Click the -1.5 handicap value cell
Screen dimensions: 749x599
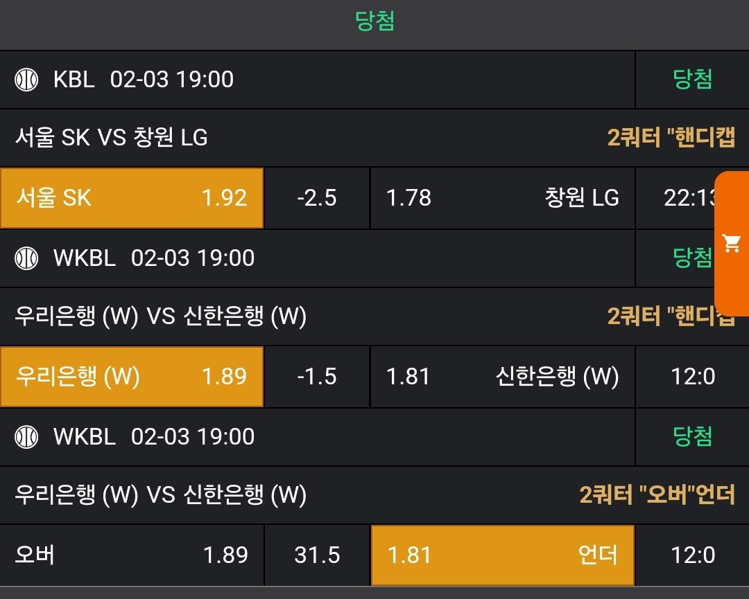(x=317, y=377)
